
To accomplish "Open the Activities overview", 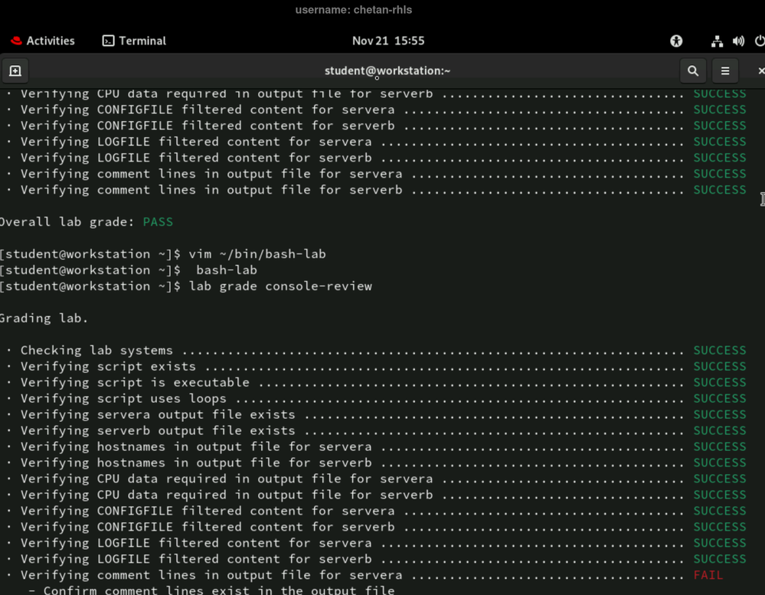I will [x=43, y=41].
